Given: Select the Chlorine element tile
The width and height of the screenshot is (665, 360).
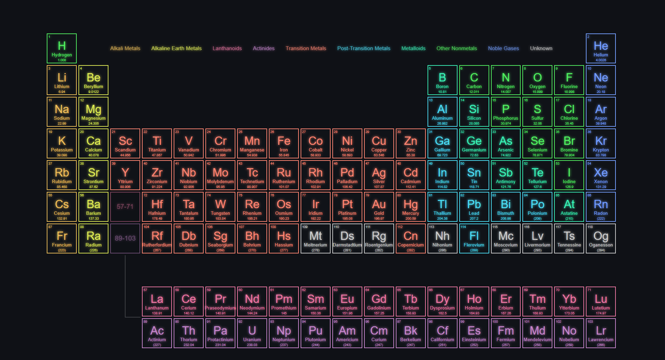Looking at the screenshot, I should [x=569, y=112].
